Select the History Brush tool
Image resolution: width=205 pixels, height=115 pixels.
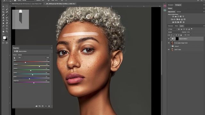pos(7,18)
